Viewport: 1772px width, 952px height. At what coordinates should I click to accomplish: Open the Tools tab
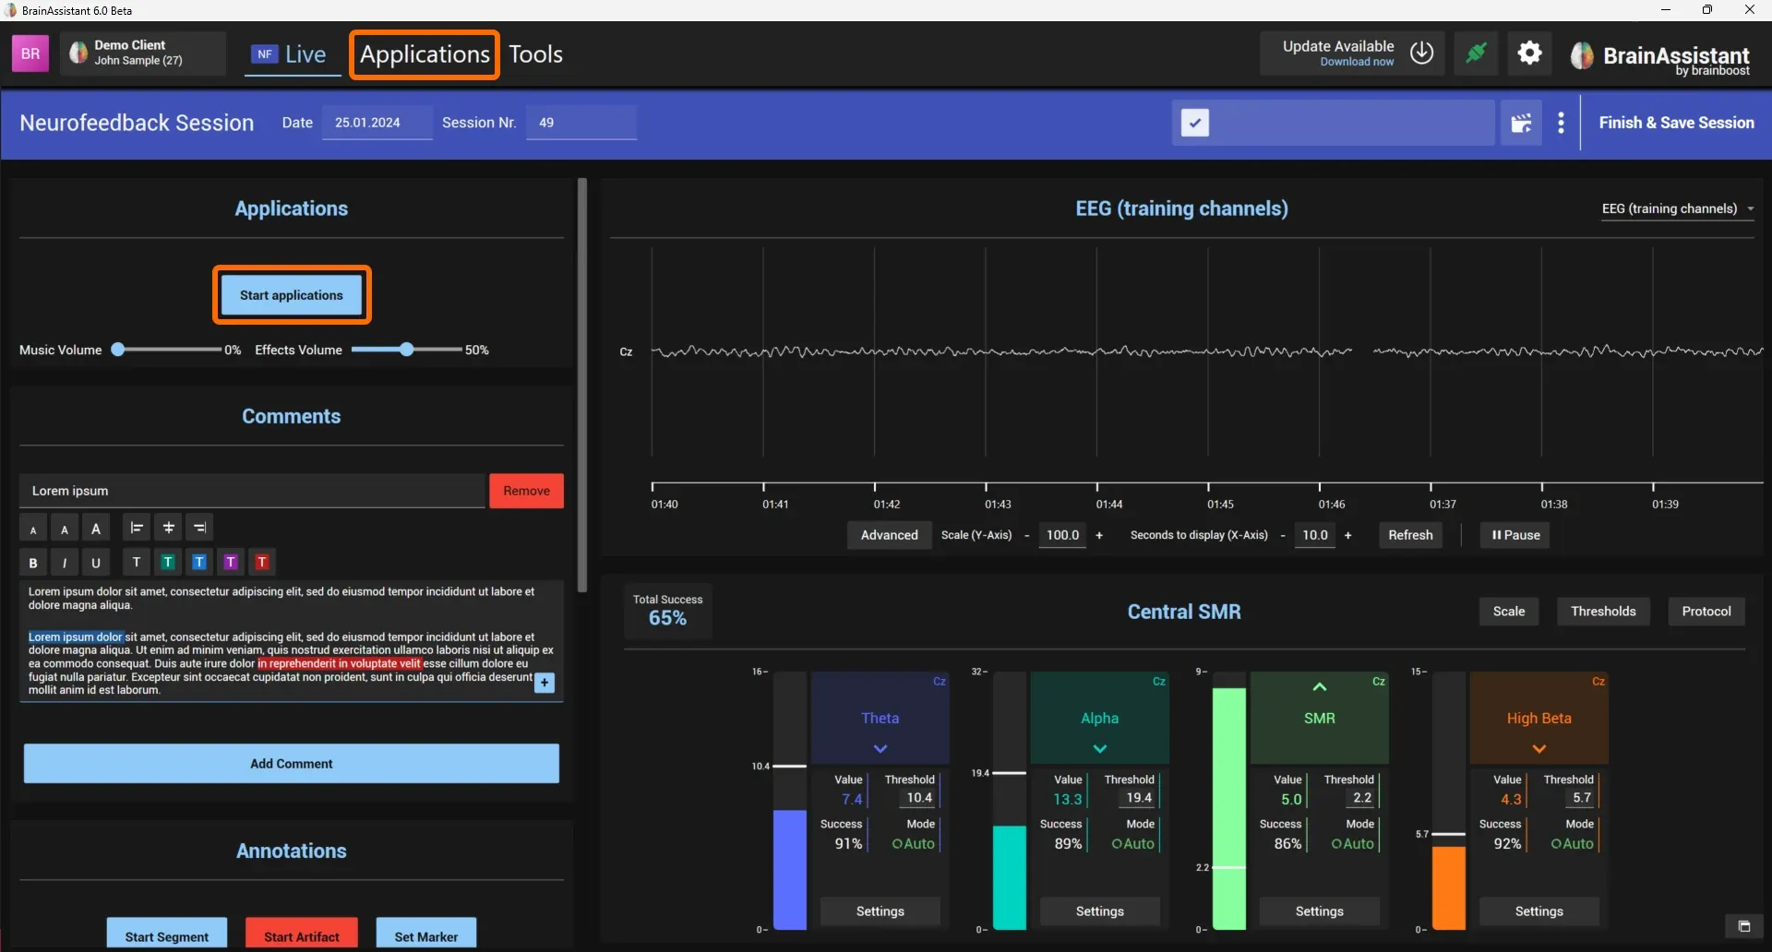click(536, 54)
